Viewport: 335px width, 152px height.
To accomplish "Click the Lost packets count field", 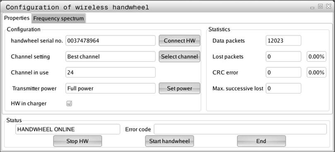I will (x=284, y=57).
